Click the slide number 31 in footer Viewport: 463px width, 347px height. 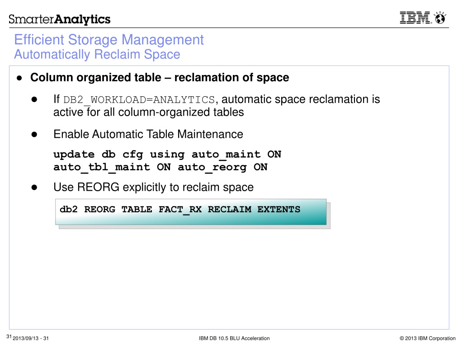coord(9,337)
